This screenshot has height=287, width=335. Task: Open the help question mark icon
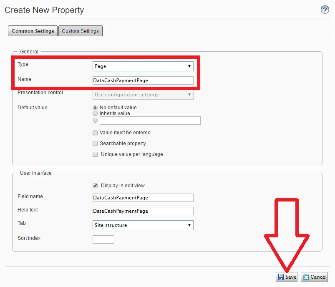coord(325,10)
